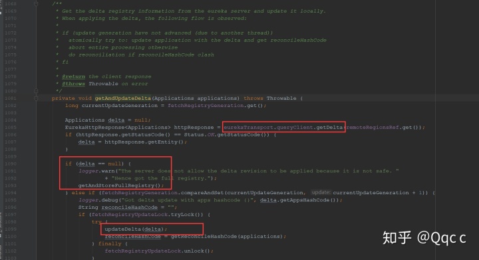The height and width of the screenshot is (260, 479).
Task: Place cursor on the @return Javadoc tag
Action: pos(74,76)
